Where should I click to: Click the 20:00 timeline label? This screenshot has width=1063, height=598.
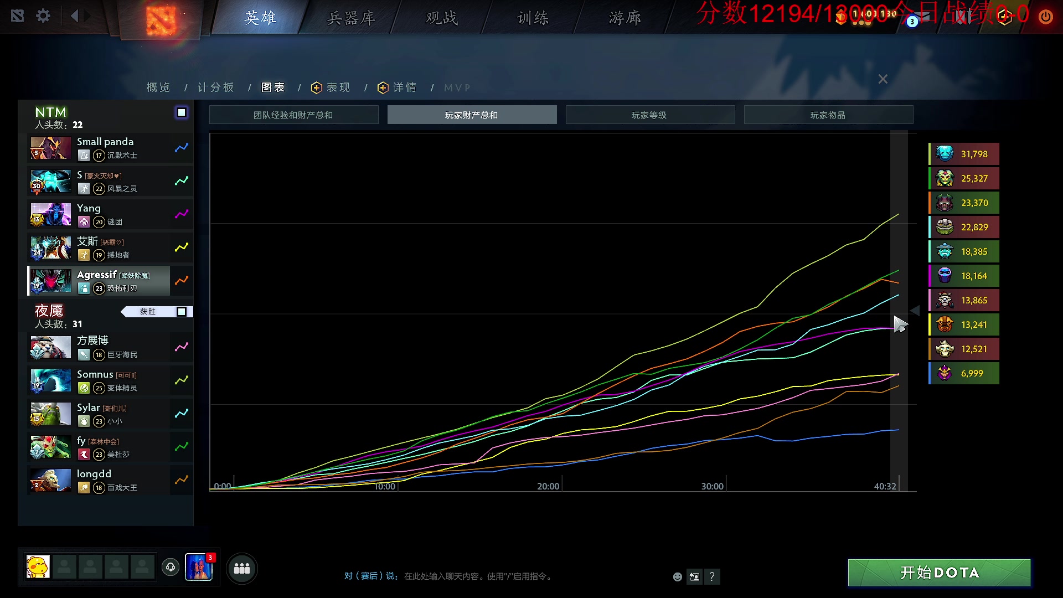[x=548, y=486]
